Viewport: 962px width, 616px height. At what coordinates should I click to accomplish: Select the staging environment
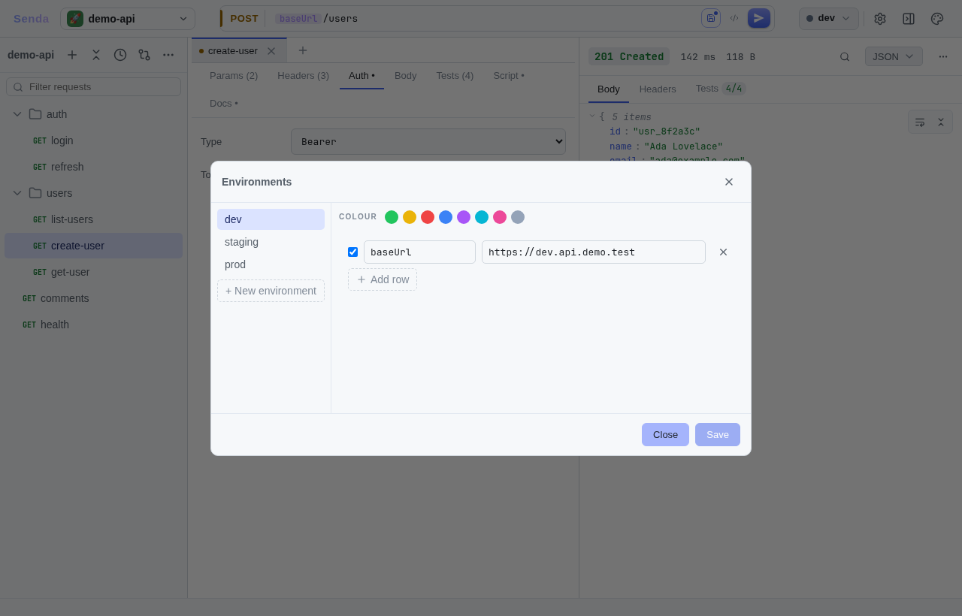pyautogui.click(x=271, y=242)
